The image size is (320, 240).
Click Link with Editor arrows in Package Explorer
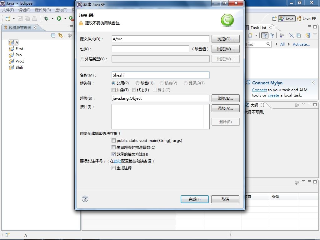[60, 35]
